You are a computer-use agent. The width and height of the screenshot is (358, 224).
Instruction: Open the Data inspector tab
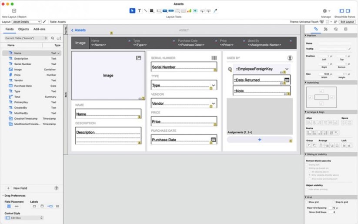346,29
